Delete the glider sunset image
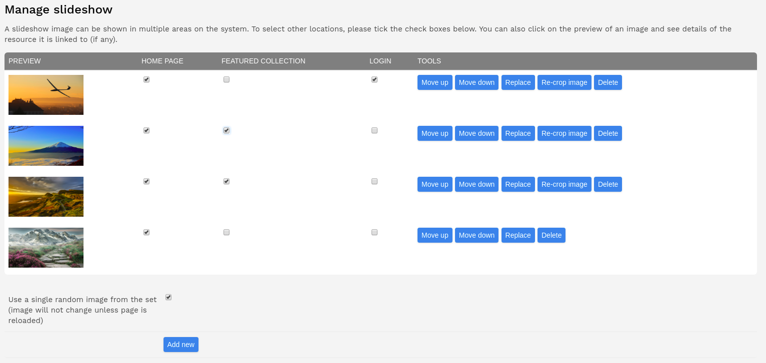766x363 pixels. 608,82
